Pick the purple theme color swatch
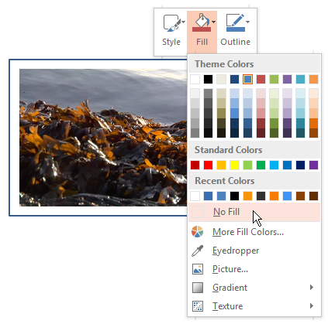This screenshot has width=328, height=324. 287,79
